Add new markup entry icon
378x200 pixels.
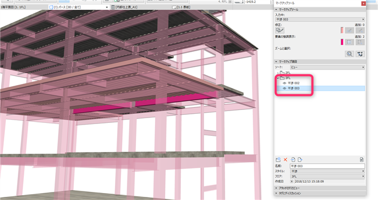click(x=278, y=160)
